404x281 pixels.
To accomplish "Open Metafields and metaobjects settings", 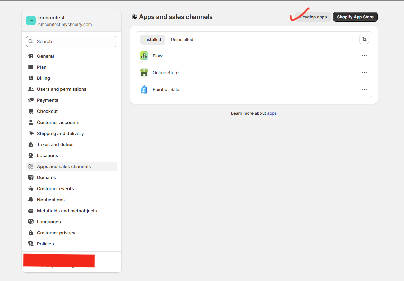I will coord(67,211).
